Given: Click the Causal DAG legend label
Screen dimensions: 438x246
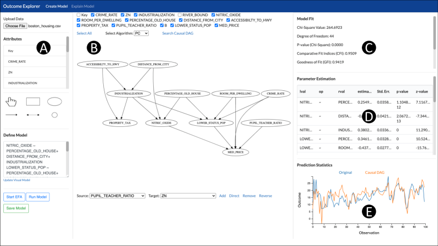Looking at the screenshot, I should coord(375,172).
